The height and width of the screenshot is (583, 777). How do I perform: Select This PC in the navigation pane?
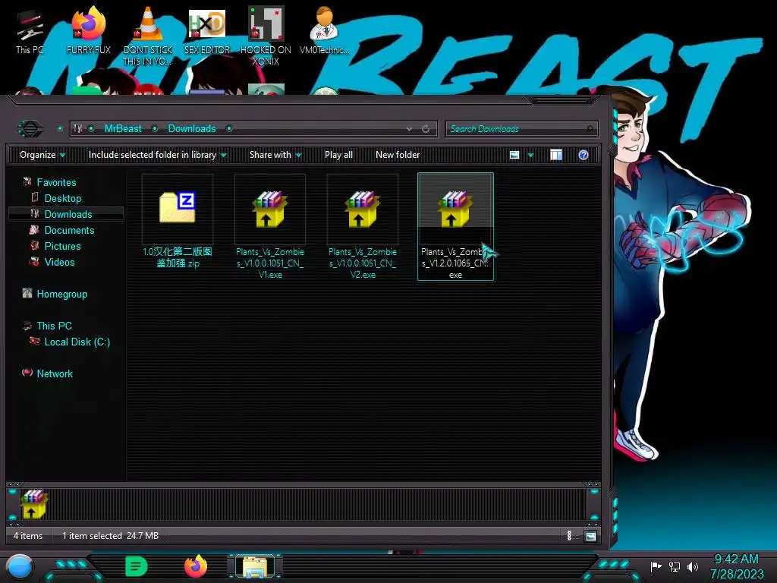[54, 326]
